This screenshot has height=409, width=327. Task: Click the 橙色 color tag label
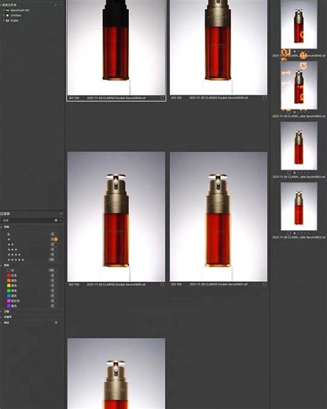pyautogui.click(x=14, y=280)
